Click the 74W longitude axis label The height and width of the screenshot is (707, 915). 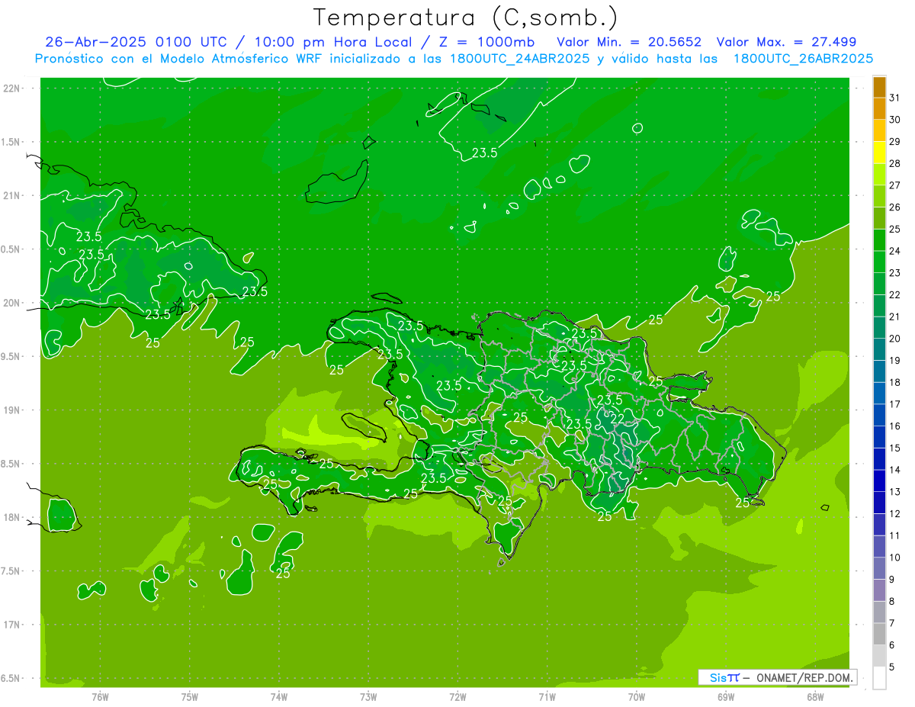(x=279, y=697)
